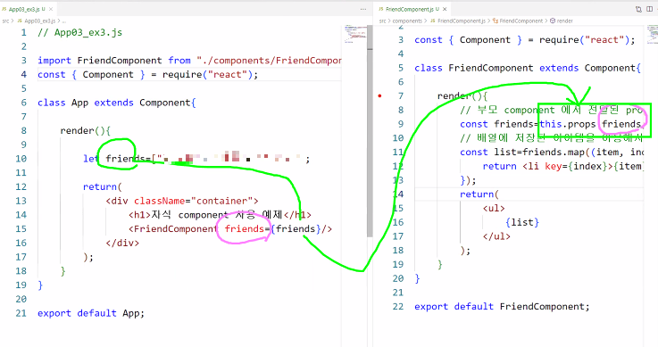The height and width of the screenshot is (347, 658).
Task: Click 'import' keyword on line 3 of left editor
Action: point(54,61)
